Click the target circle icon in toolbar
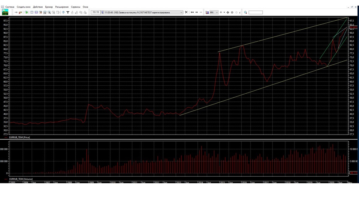This screenshot has height=202, width=359. point(232,12)
